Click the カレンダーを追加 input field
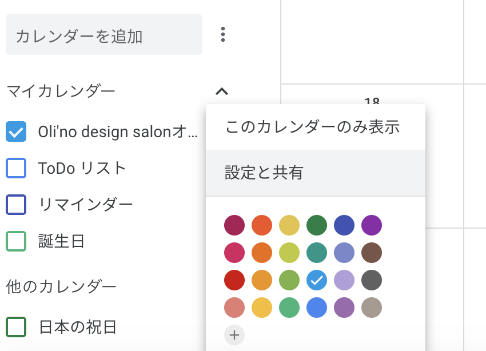 coord(104,34)
